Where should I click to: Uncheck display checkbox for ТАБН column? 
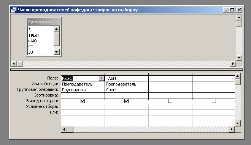pos(127,101)
